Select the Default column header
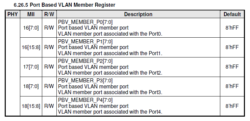This screenshot has width=250, height=121. click(232, 14)
